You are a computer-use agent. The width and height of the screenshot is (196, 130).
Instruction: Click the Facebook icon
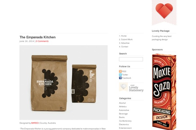[120, 78]
